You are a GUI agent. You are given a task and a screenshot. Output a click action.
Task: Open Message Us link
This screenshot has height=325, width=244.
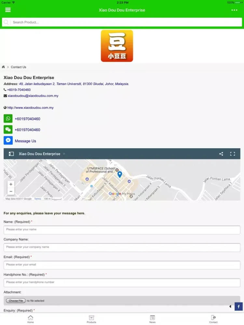pos(25,141)
